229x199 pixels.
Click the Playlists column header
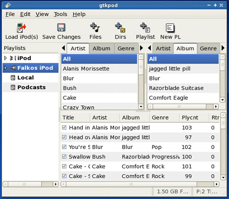[30, 48]
